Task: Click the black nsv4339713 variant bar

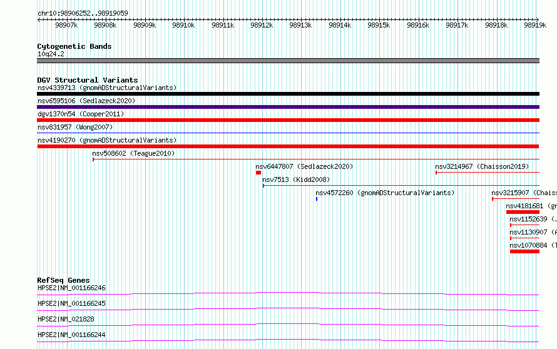Action: (x=288, y=94)
